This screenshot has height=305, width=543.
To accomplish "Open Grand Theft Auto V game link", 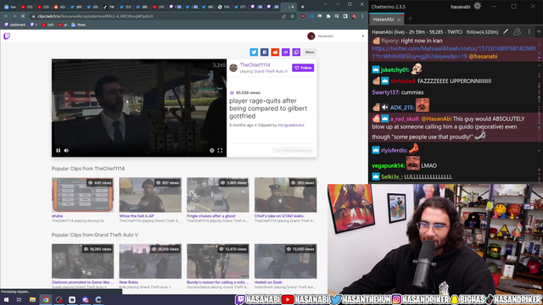I will click(x=271, y=71).
